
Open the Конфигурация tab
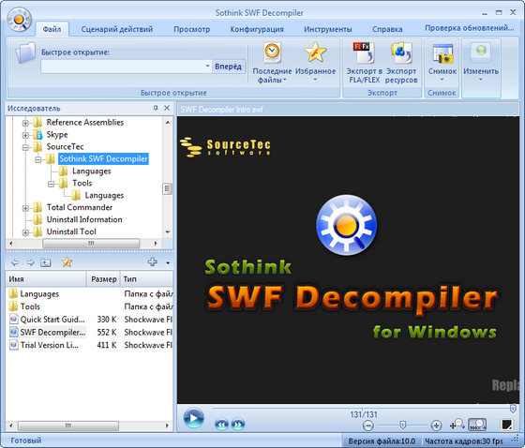[x=257, y=29]
